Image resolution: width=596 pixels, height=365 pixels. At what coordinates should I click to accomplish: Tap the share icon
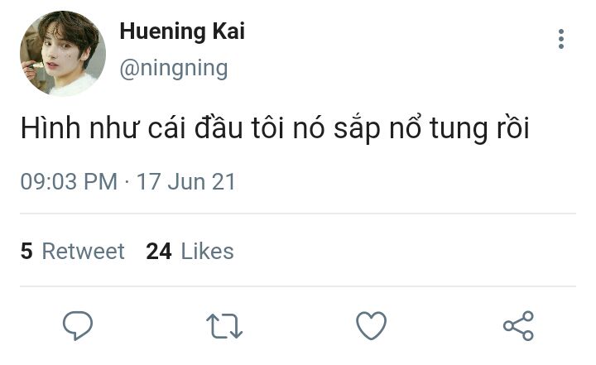pyautogui.click(x=518, y=325)
